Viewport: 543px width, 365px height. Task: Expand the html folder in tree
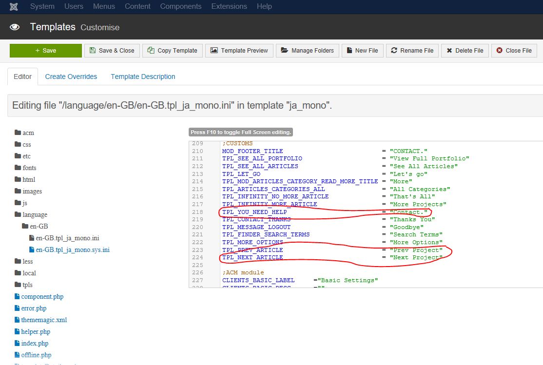point(28,180)
